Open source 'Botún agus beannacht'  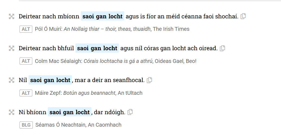[89, 93]
